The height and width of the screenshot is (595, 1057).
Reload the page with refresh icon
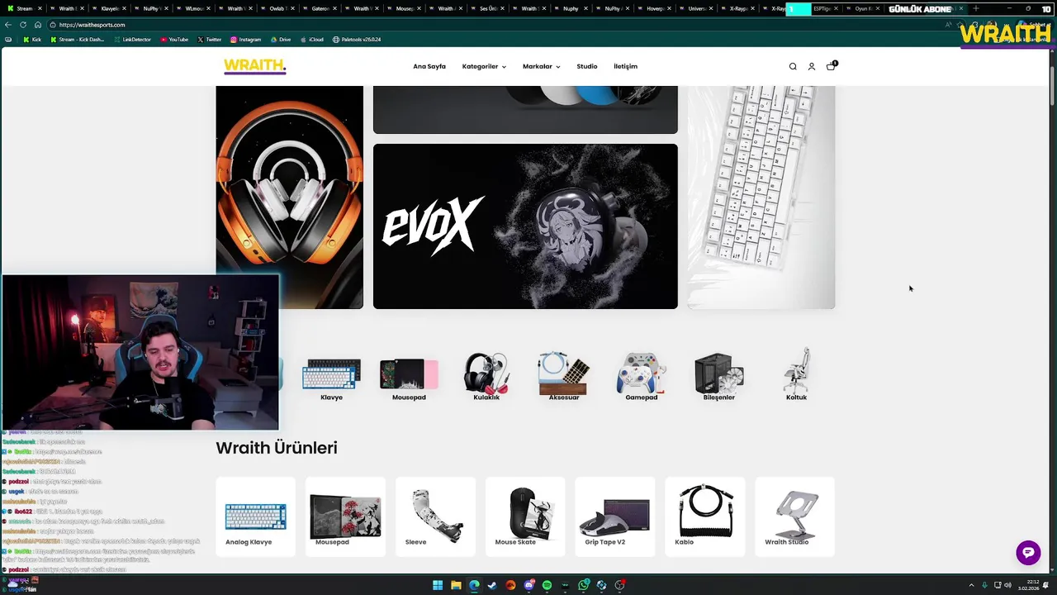(23, 25)
